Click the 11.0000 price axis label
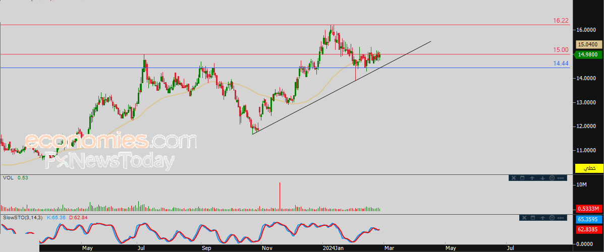The image size is (604, 252). click(x=586, y=150)
